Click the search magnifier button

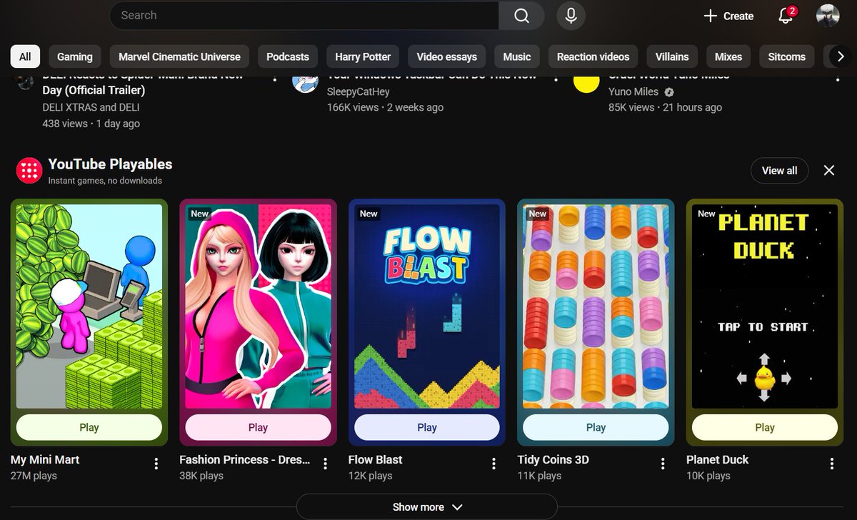[x=521, y=16]
